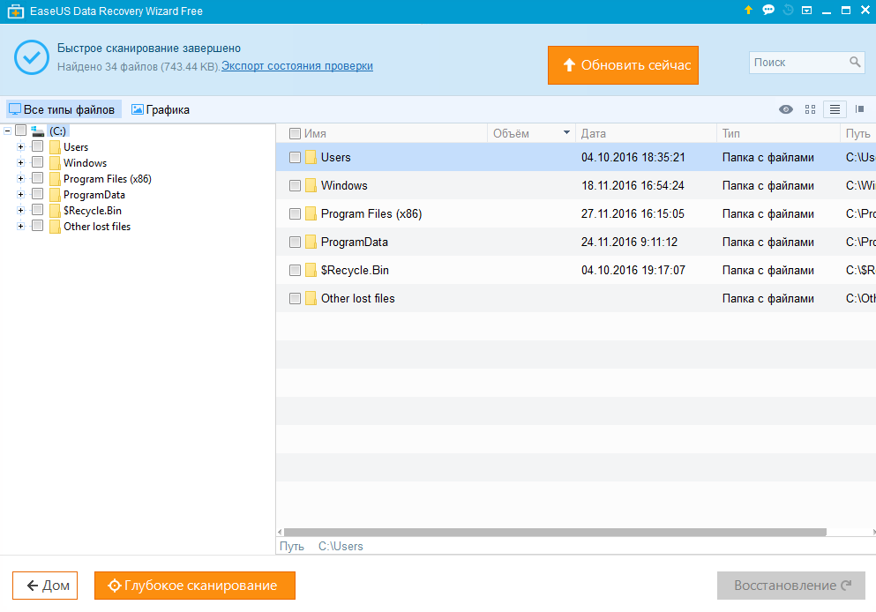The width and height of the screenshot is (876, 612).
Task: Click the ProgramData folder icon in file list
Action: (x=311, y=242)
